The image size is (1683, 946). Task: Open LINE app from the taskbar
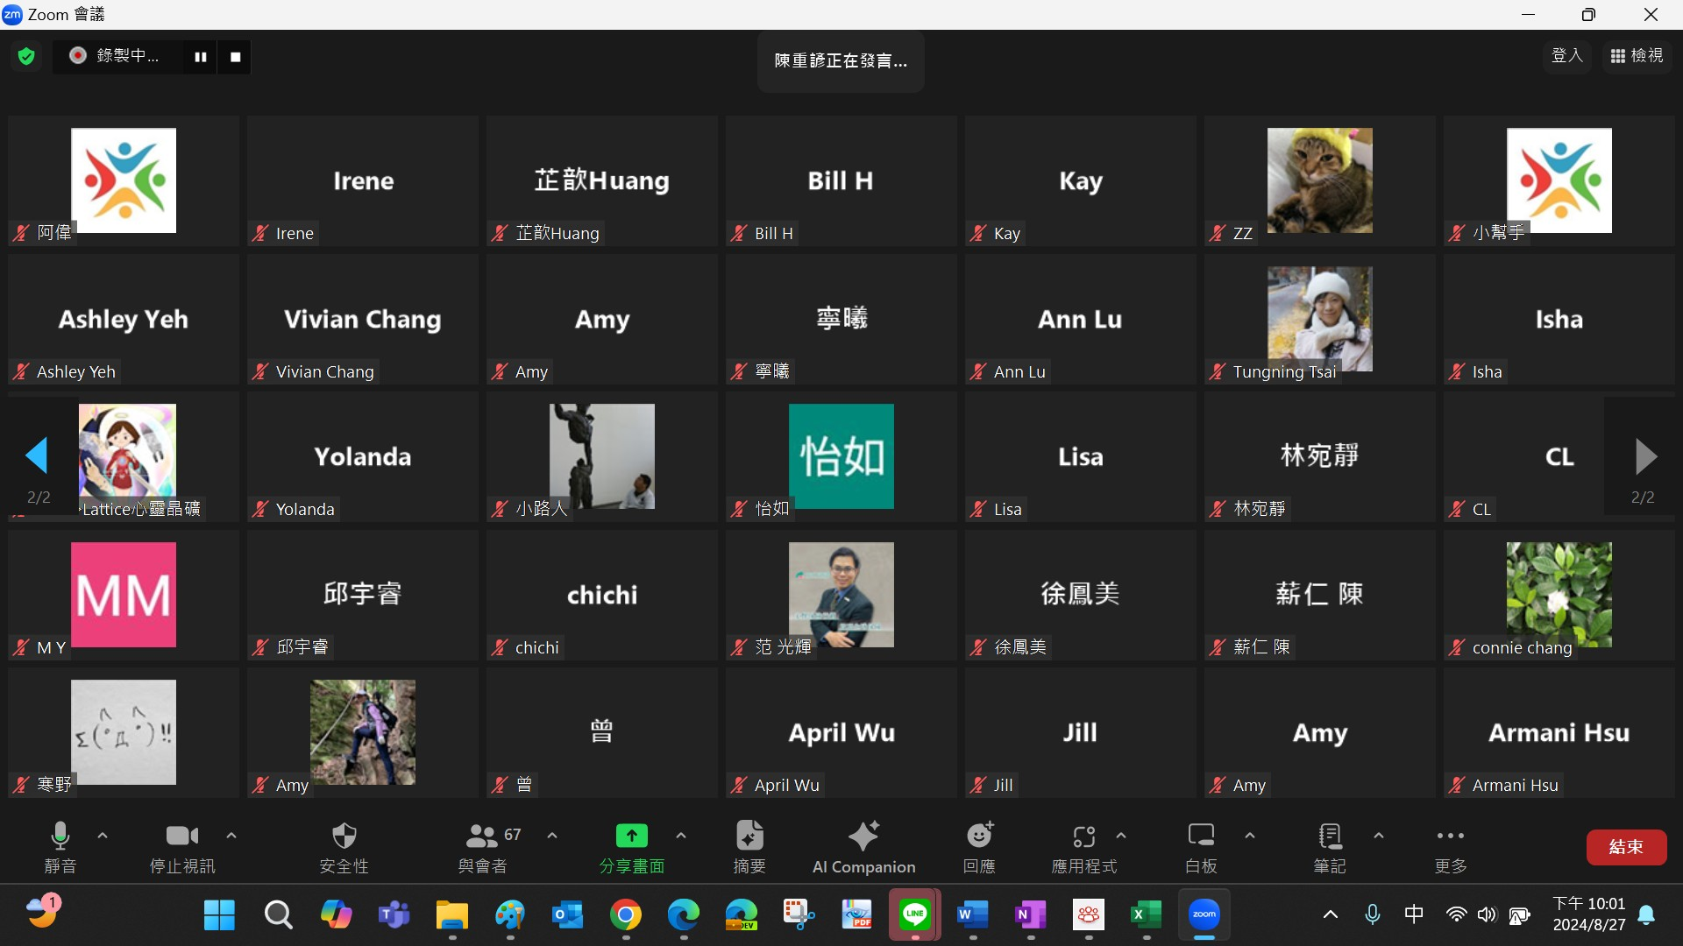click(914, 915)
